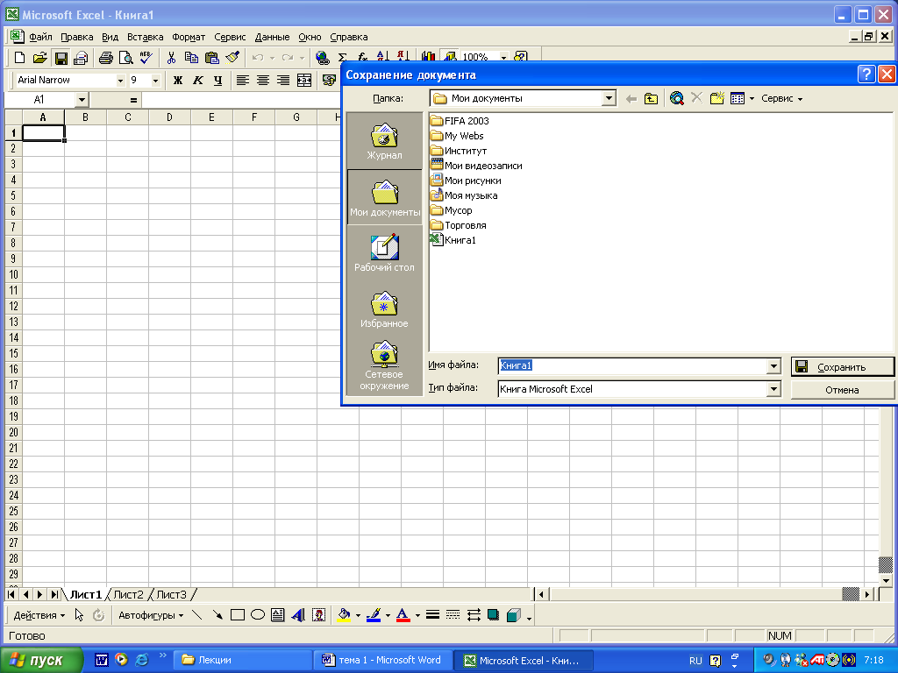The width and height of the screenshot is (898, 673).
Task: Select the Oval drawing tool
Action: tap(258, 615)
